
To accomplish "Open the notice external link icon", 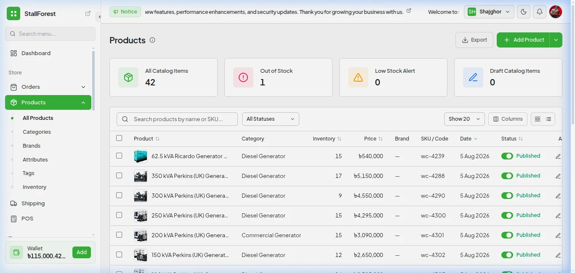I will [409, 11].
